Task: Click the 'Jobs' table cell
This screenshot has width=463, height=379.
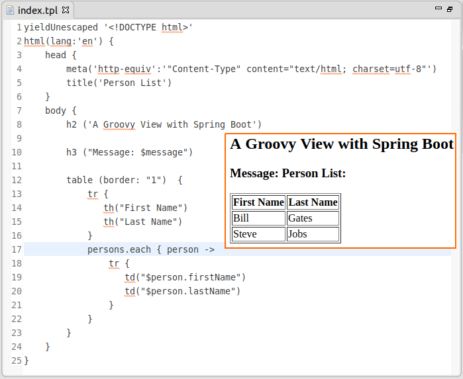Action: coord(313,234)
